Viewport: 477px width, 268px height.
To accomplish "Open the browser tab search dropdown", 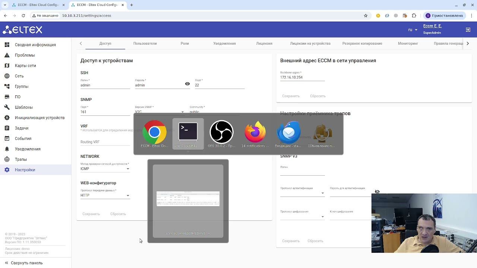I will pos(5,5).
